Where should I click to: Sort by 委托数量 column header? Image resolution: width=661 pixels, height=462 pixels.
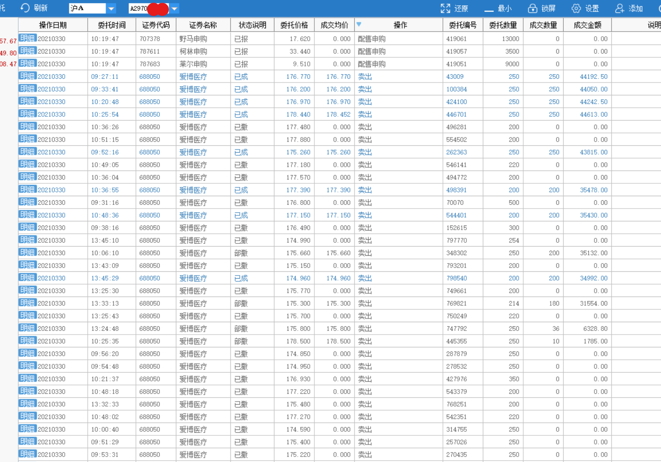pyautogui.click(x=503, y=25)
